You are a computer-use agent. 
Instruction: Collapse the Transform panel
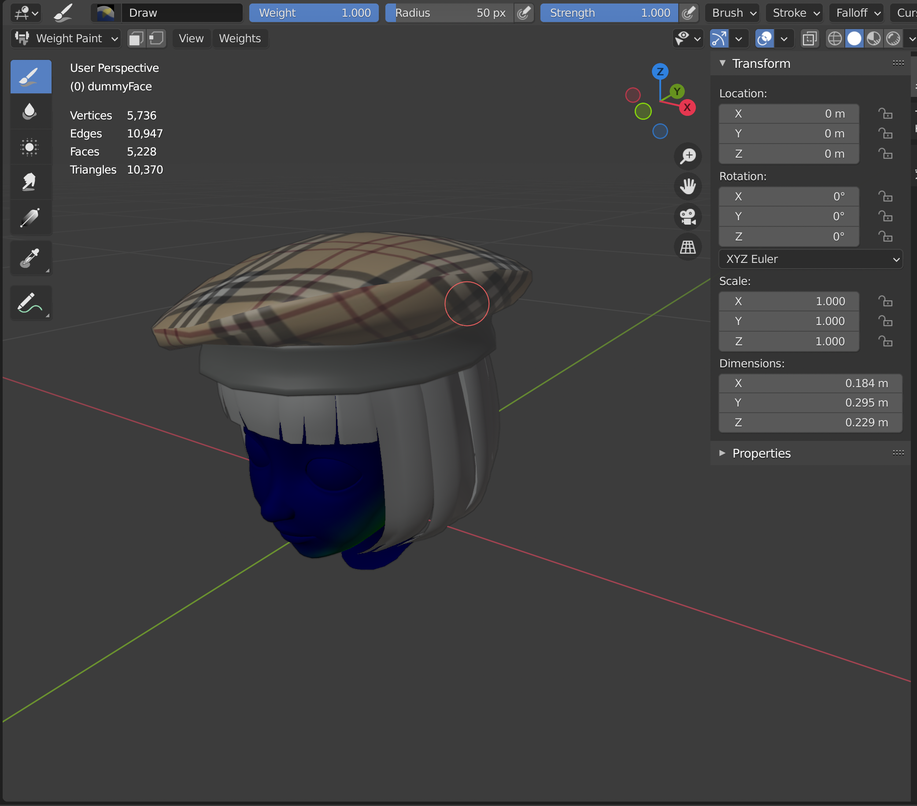tap(722, 63)
